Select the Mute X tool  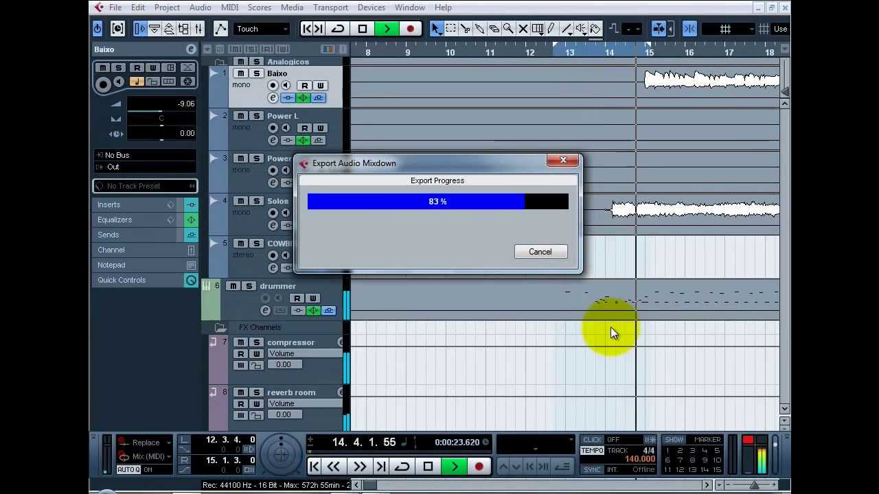click(523, 29)
